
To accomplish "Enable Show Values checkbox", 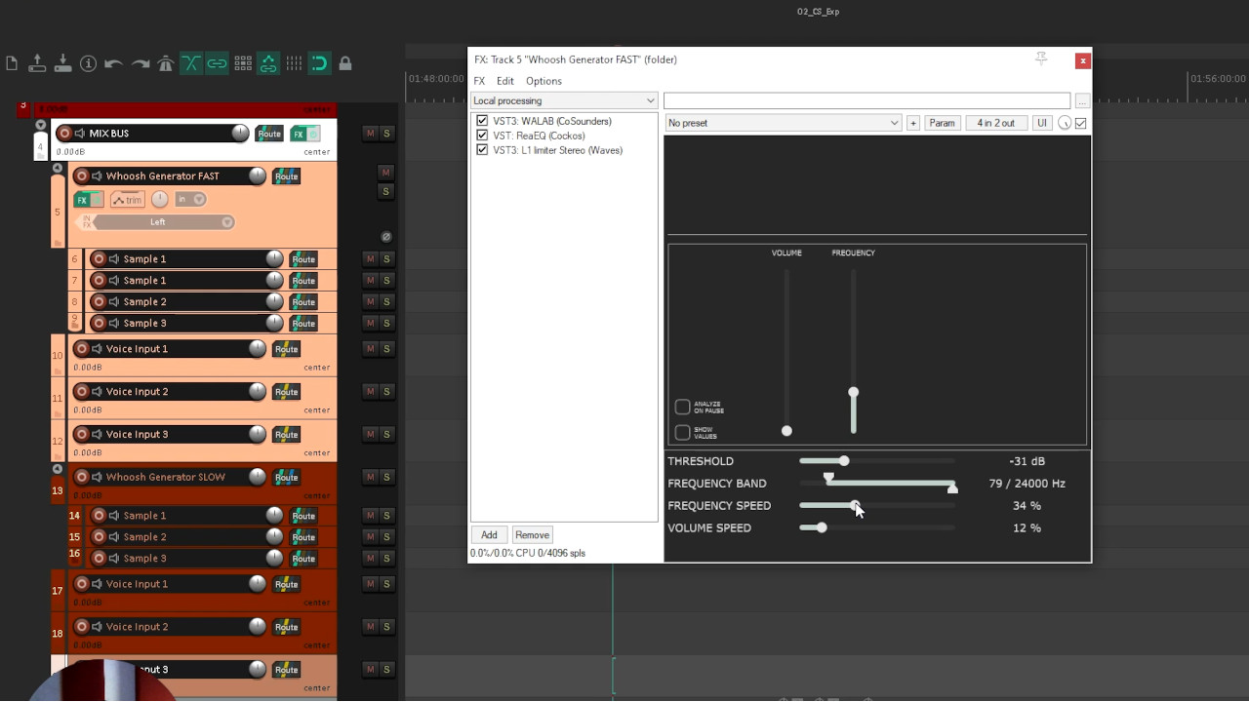I will [x=683, y=432].
